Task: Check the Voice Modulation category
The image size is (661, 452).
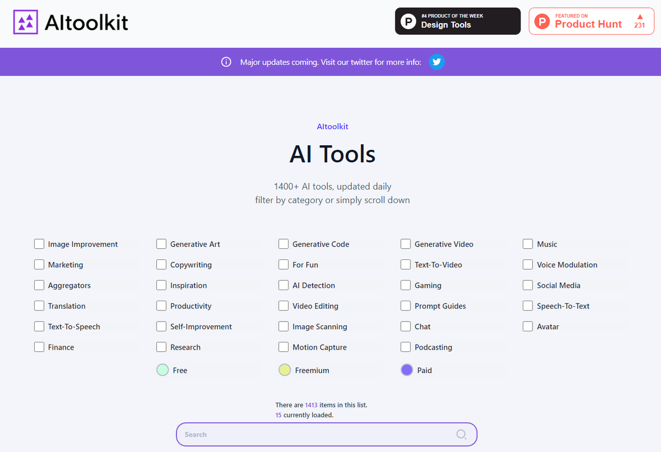Action: click(528, 265)
